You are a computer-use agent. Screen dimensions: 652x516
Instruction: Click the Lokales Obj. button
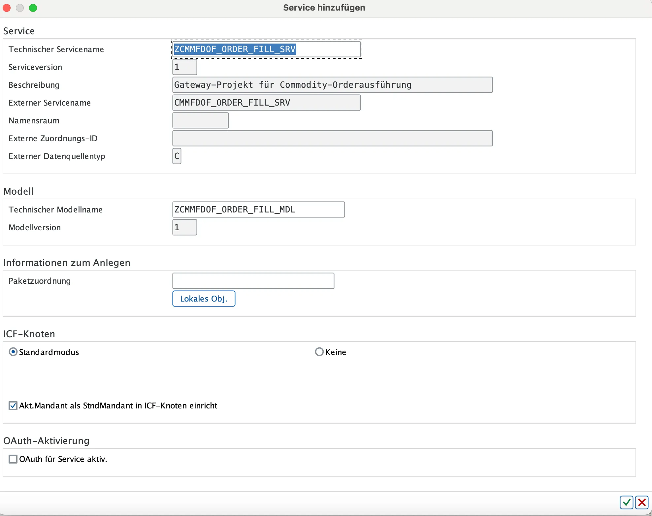(204, 299)
